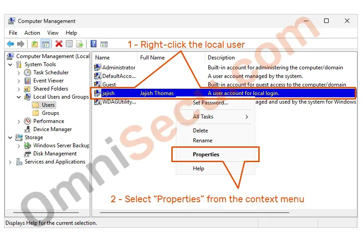Click the Disk Management icon
362x241 pixels.
click(27, 154)
